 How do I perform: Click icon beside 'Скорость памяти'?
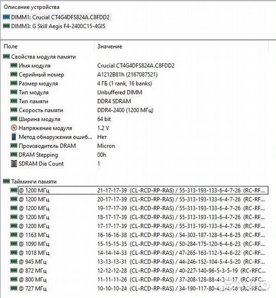(14, 110)
